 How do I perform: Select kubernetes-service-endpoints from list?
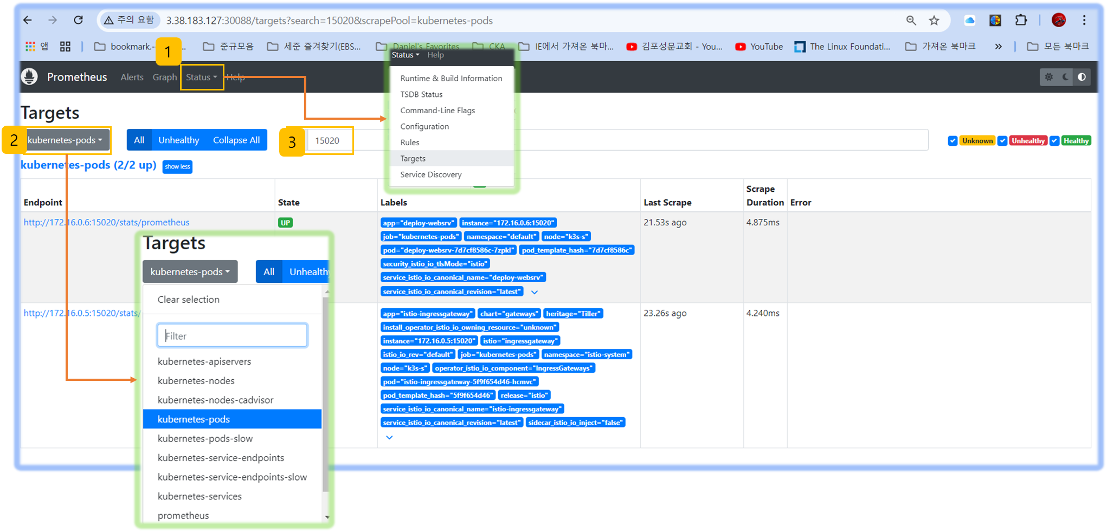pyautogui.click(x=232, y=458)
